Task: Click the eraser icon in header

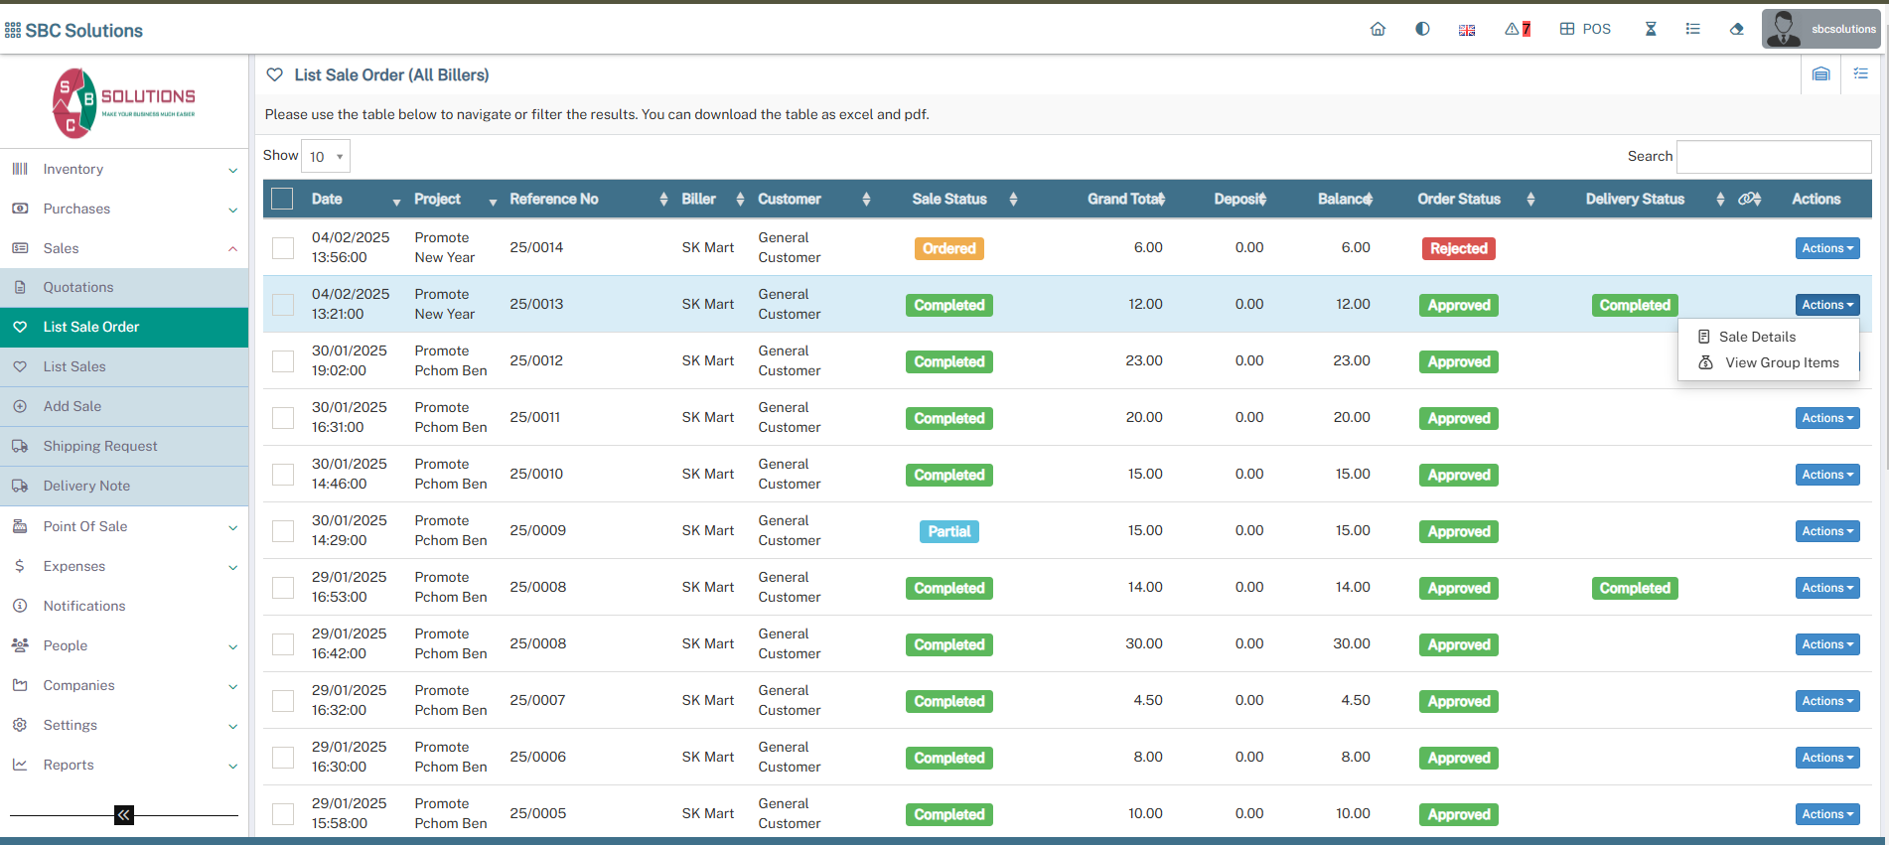Action: 1736,29
